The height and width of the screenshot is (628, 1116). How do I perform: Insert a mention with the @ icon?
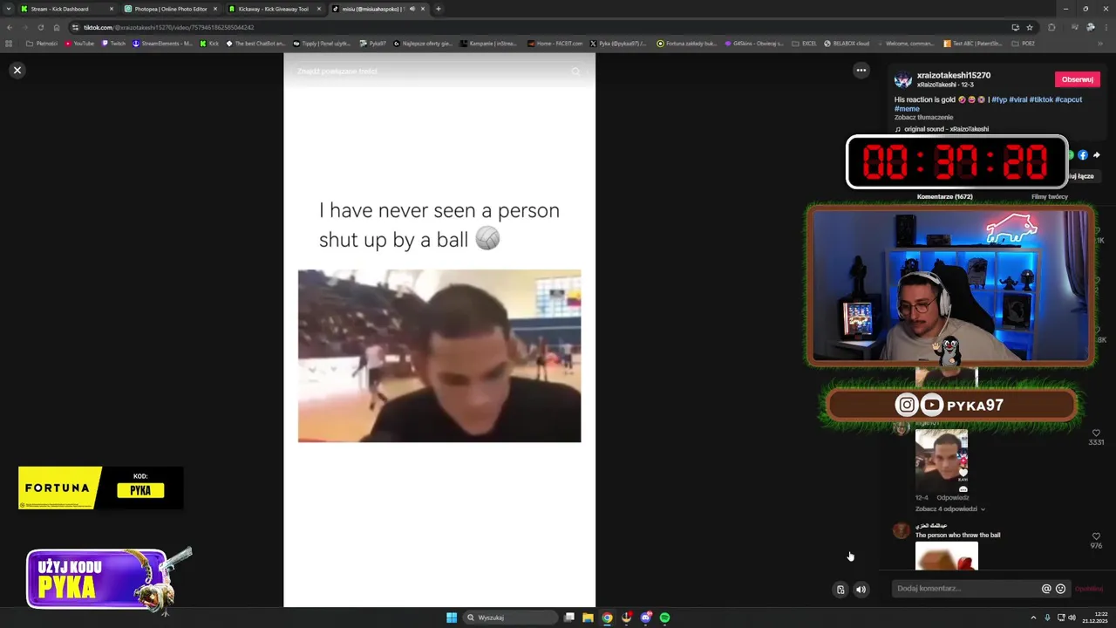(1046, 589)
